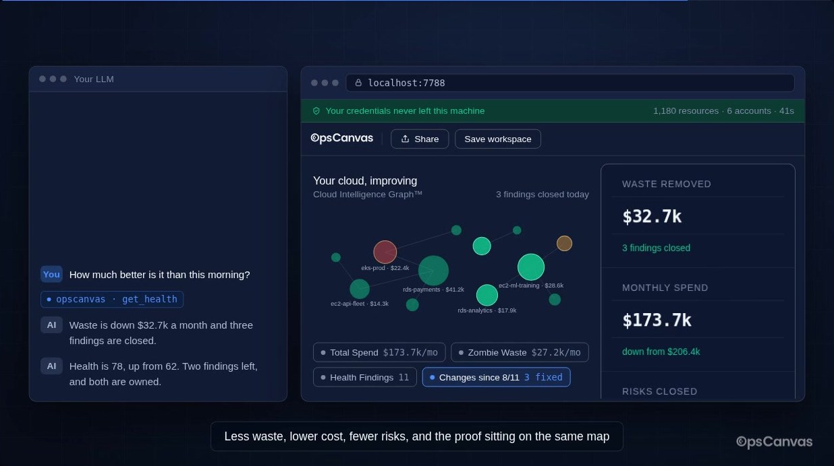The height and width of the screenshot is (466, 834).
Task: Click the rds-analytics graph node
Action: [x=486, y=295]
